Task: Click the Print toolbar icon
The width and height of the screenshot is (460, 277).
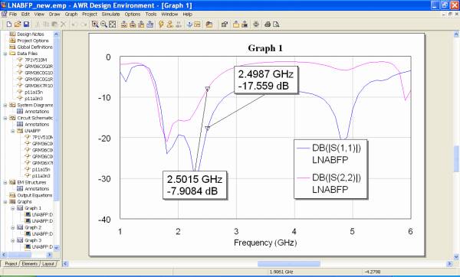Action: pos(268,24)
